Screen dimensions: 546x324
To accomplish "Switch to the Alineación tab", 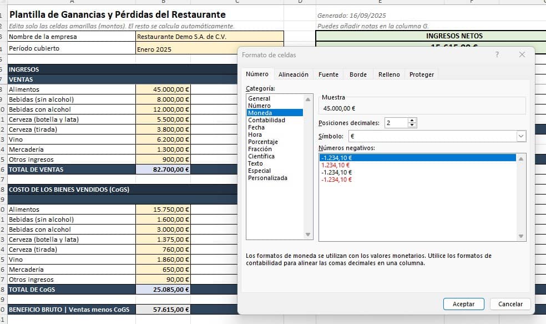I will click(293, 74).
